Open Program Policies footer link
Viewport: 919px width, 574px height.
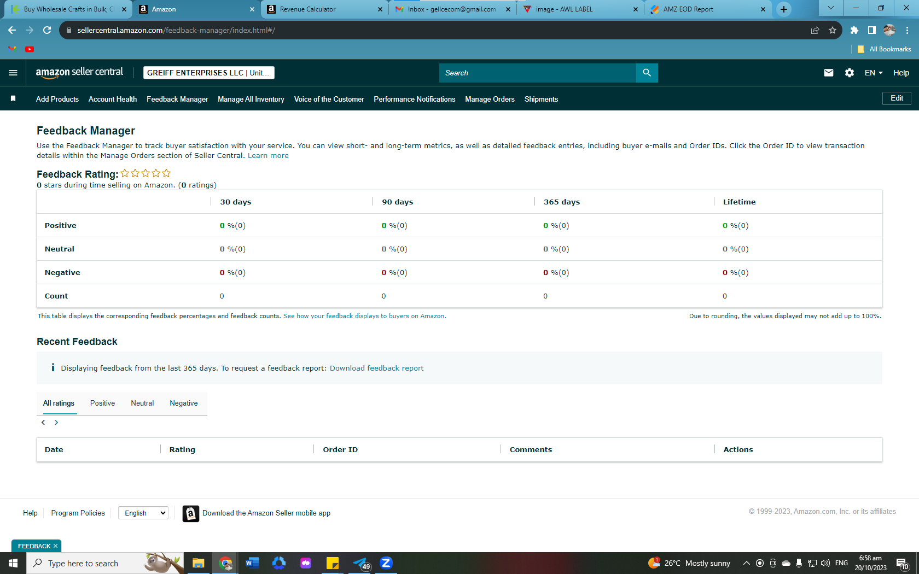[x=78, y=513]
